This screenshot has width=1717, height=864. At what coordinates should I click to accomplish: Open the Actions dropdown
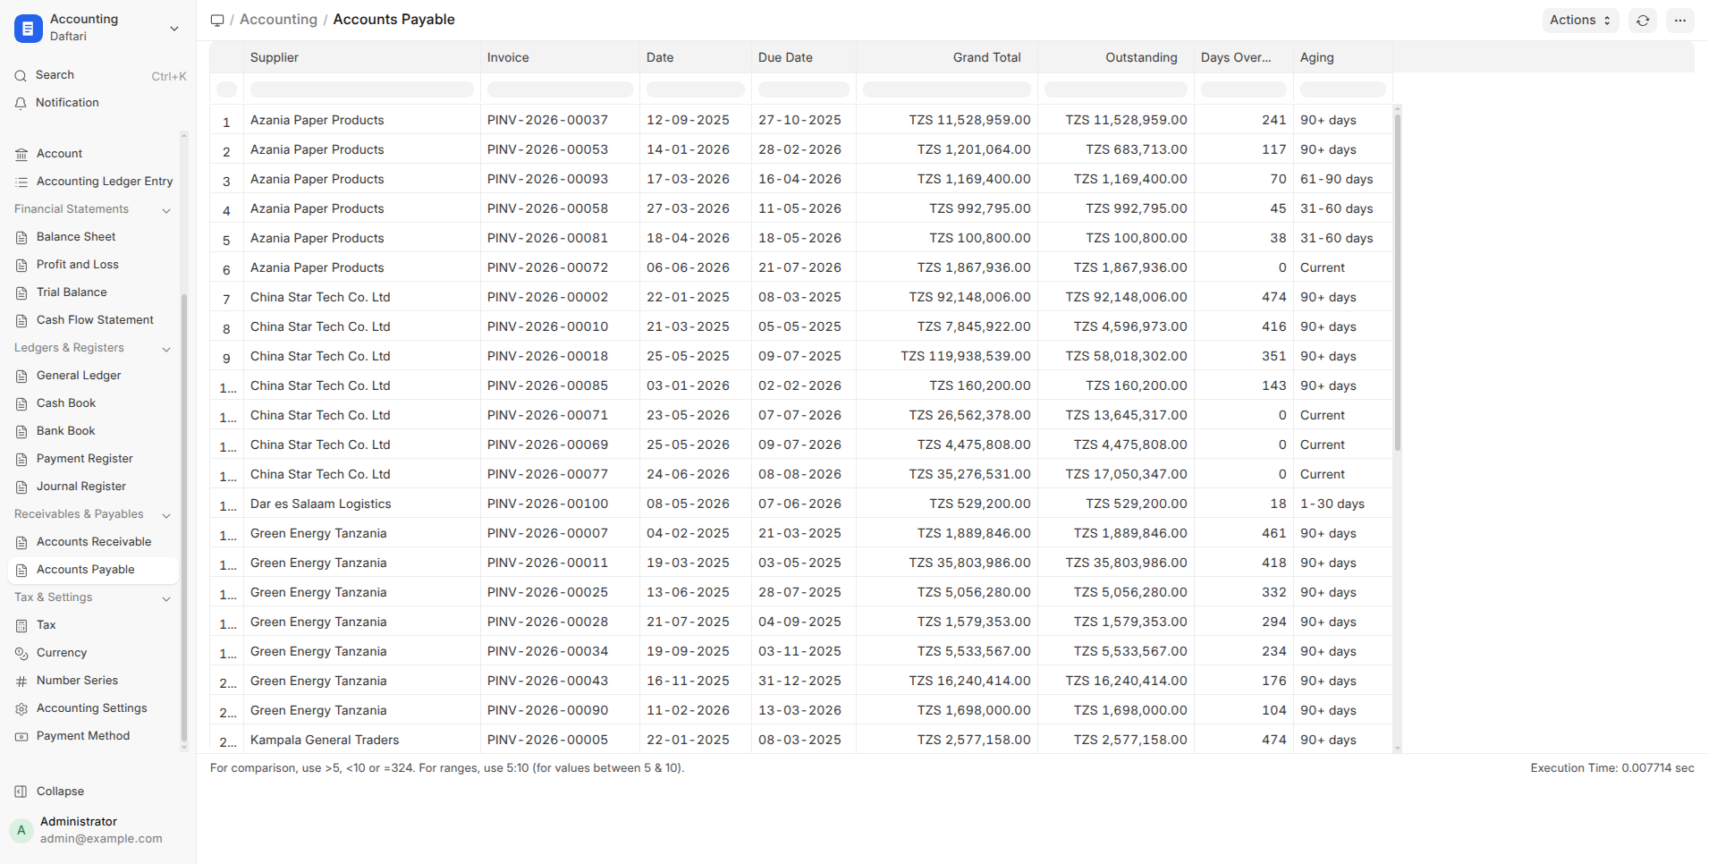click(1580, 21)
